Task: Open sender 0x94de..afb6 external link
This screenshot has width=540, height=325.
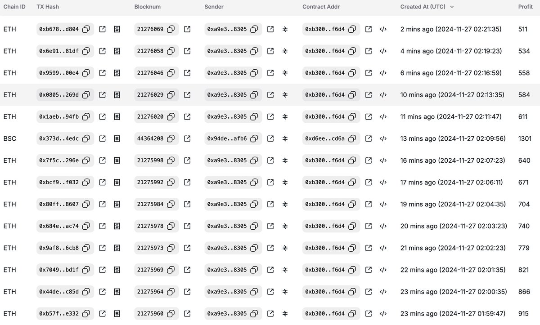Action: 270,138
